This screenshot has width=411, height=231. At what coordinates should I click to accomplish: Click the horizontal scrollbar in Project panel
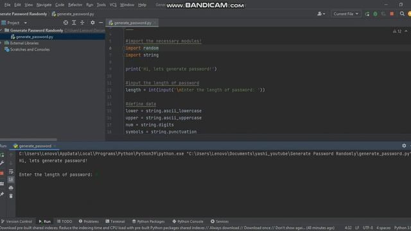(x=28, y=139)
